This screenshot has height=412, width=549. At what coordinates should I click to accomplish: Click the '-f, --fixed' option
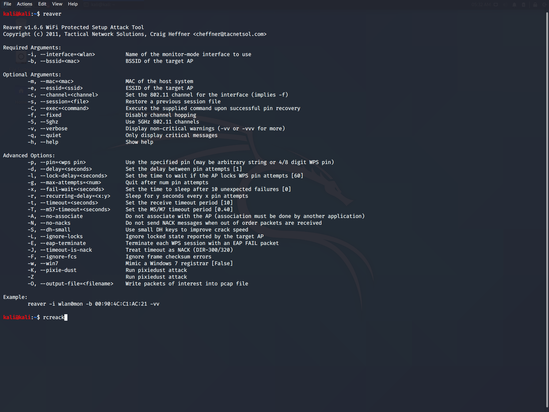tap(44, 115)
